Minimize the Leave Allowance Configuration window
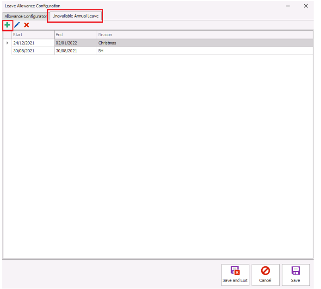 tap(288, 6)
